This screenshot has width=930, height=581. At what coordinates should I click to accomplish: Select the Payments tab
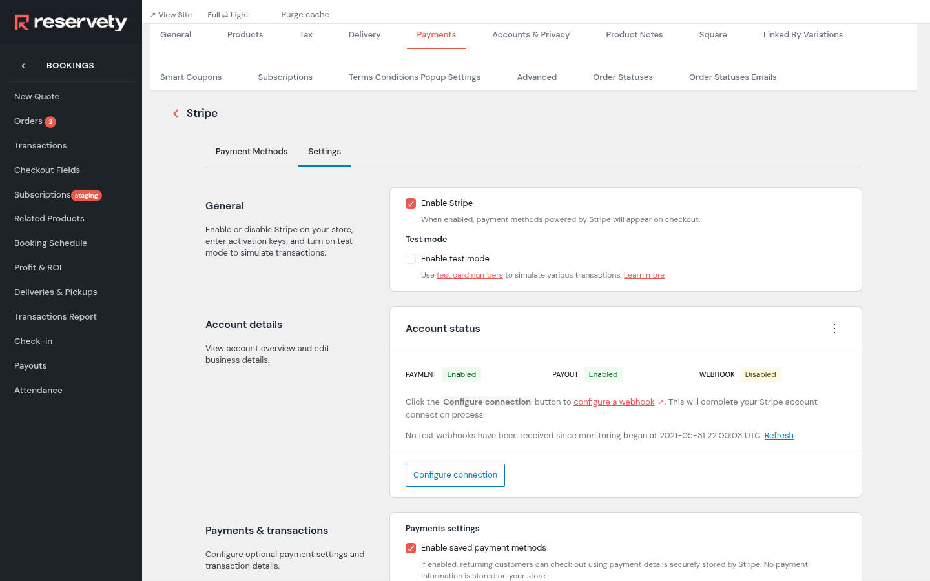click(x=437, y=35)
